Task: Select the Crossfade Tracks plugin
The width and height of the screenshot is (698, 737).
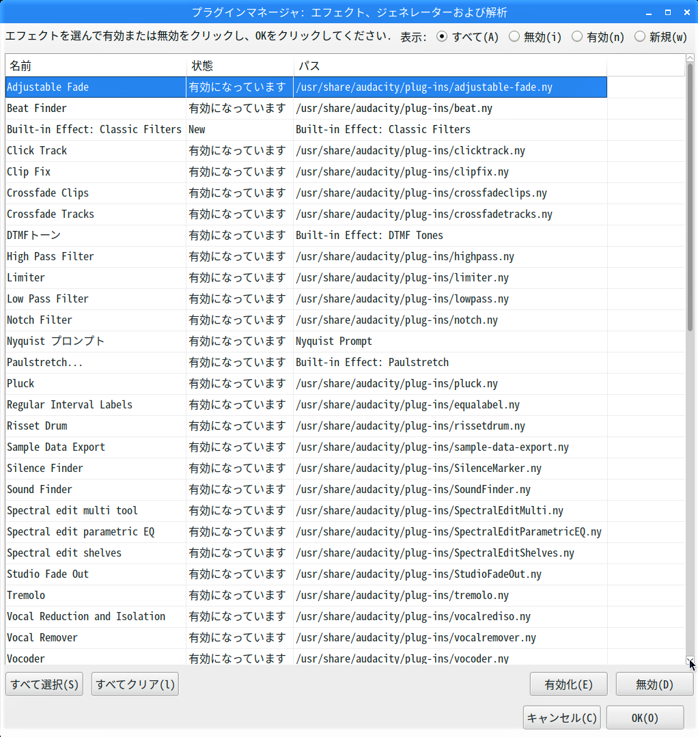Action: (x=51, y=214)
